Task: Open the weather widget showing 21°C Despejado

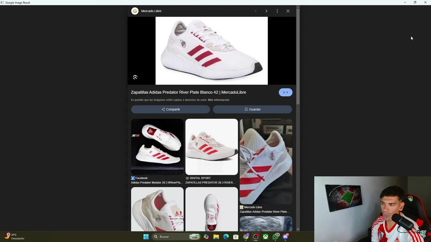Action: pyautogui.click(x=14, y=237)
